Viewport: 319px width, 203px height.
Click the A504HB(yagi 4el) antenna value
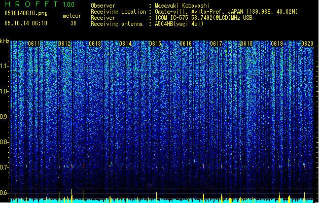click(x=179, y=24)
